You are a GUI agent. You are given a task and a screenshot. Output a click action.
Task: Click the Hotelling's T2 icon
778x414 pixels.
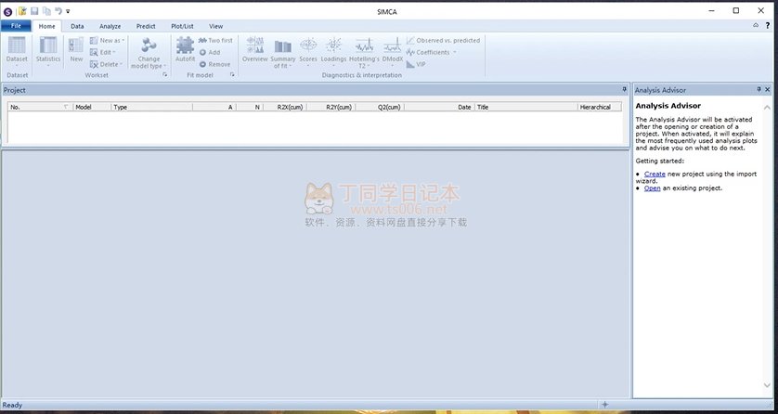click(x=364, y=45)
